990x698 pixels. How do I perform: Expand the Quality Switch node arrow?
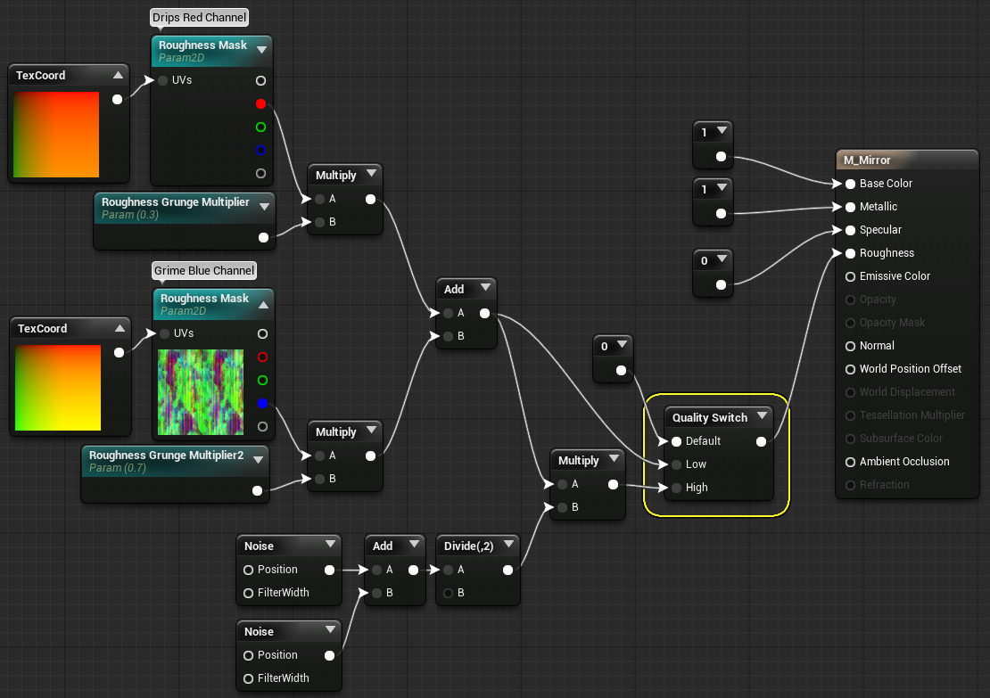tap(762, 417)
